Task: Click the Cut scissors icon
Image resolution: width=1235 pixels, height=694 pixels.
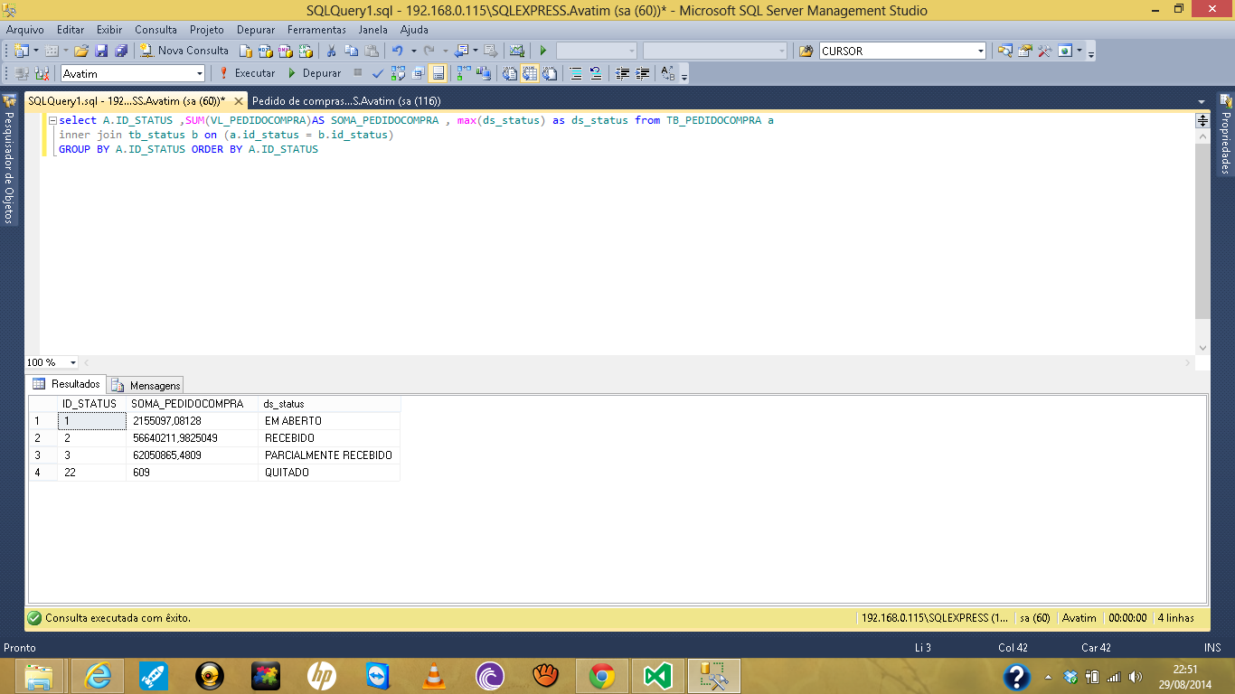Action: [x=331, y=51]
